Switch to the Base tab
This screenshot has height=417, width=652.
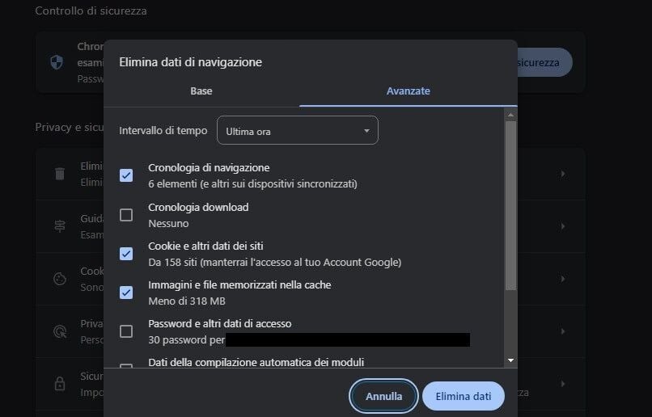tap(201, 91)
